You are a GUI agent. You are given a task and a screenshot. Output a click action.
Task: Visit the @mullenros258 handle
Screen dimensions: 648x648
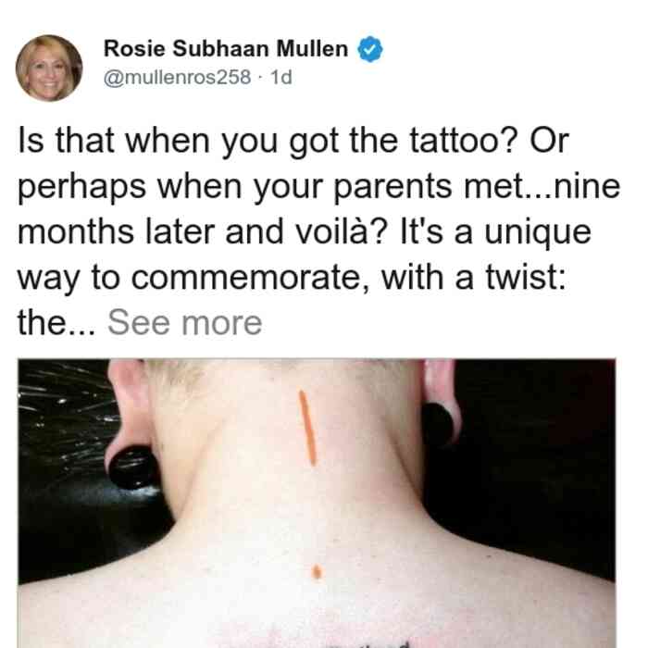(177, 77)
